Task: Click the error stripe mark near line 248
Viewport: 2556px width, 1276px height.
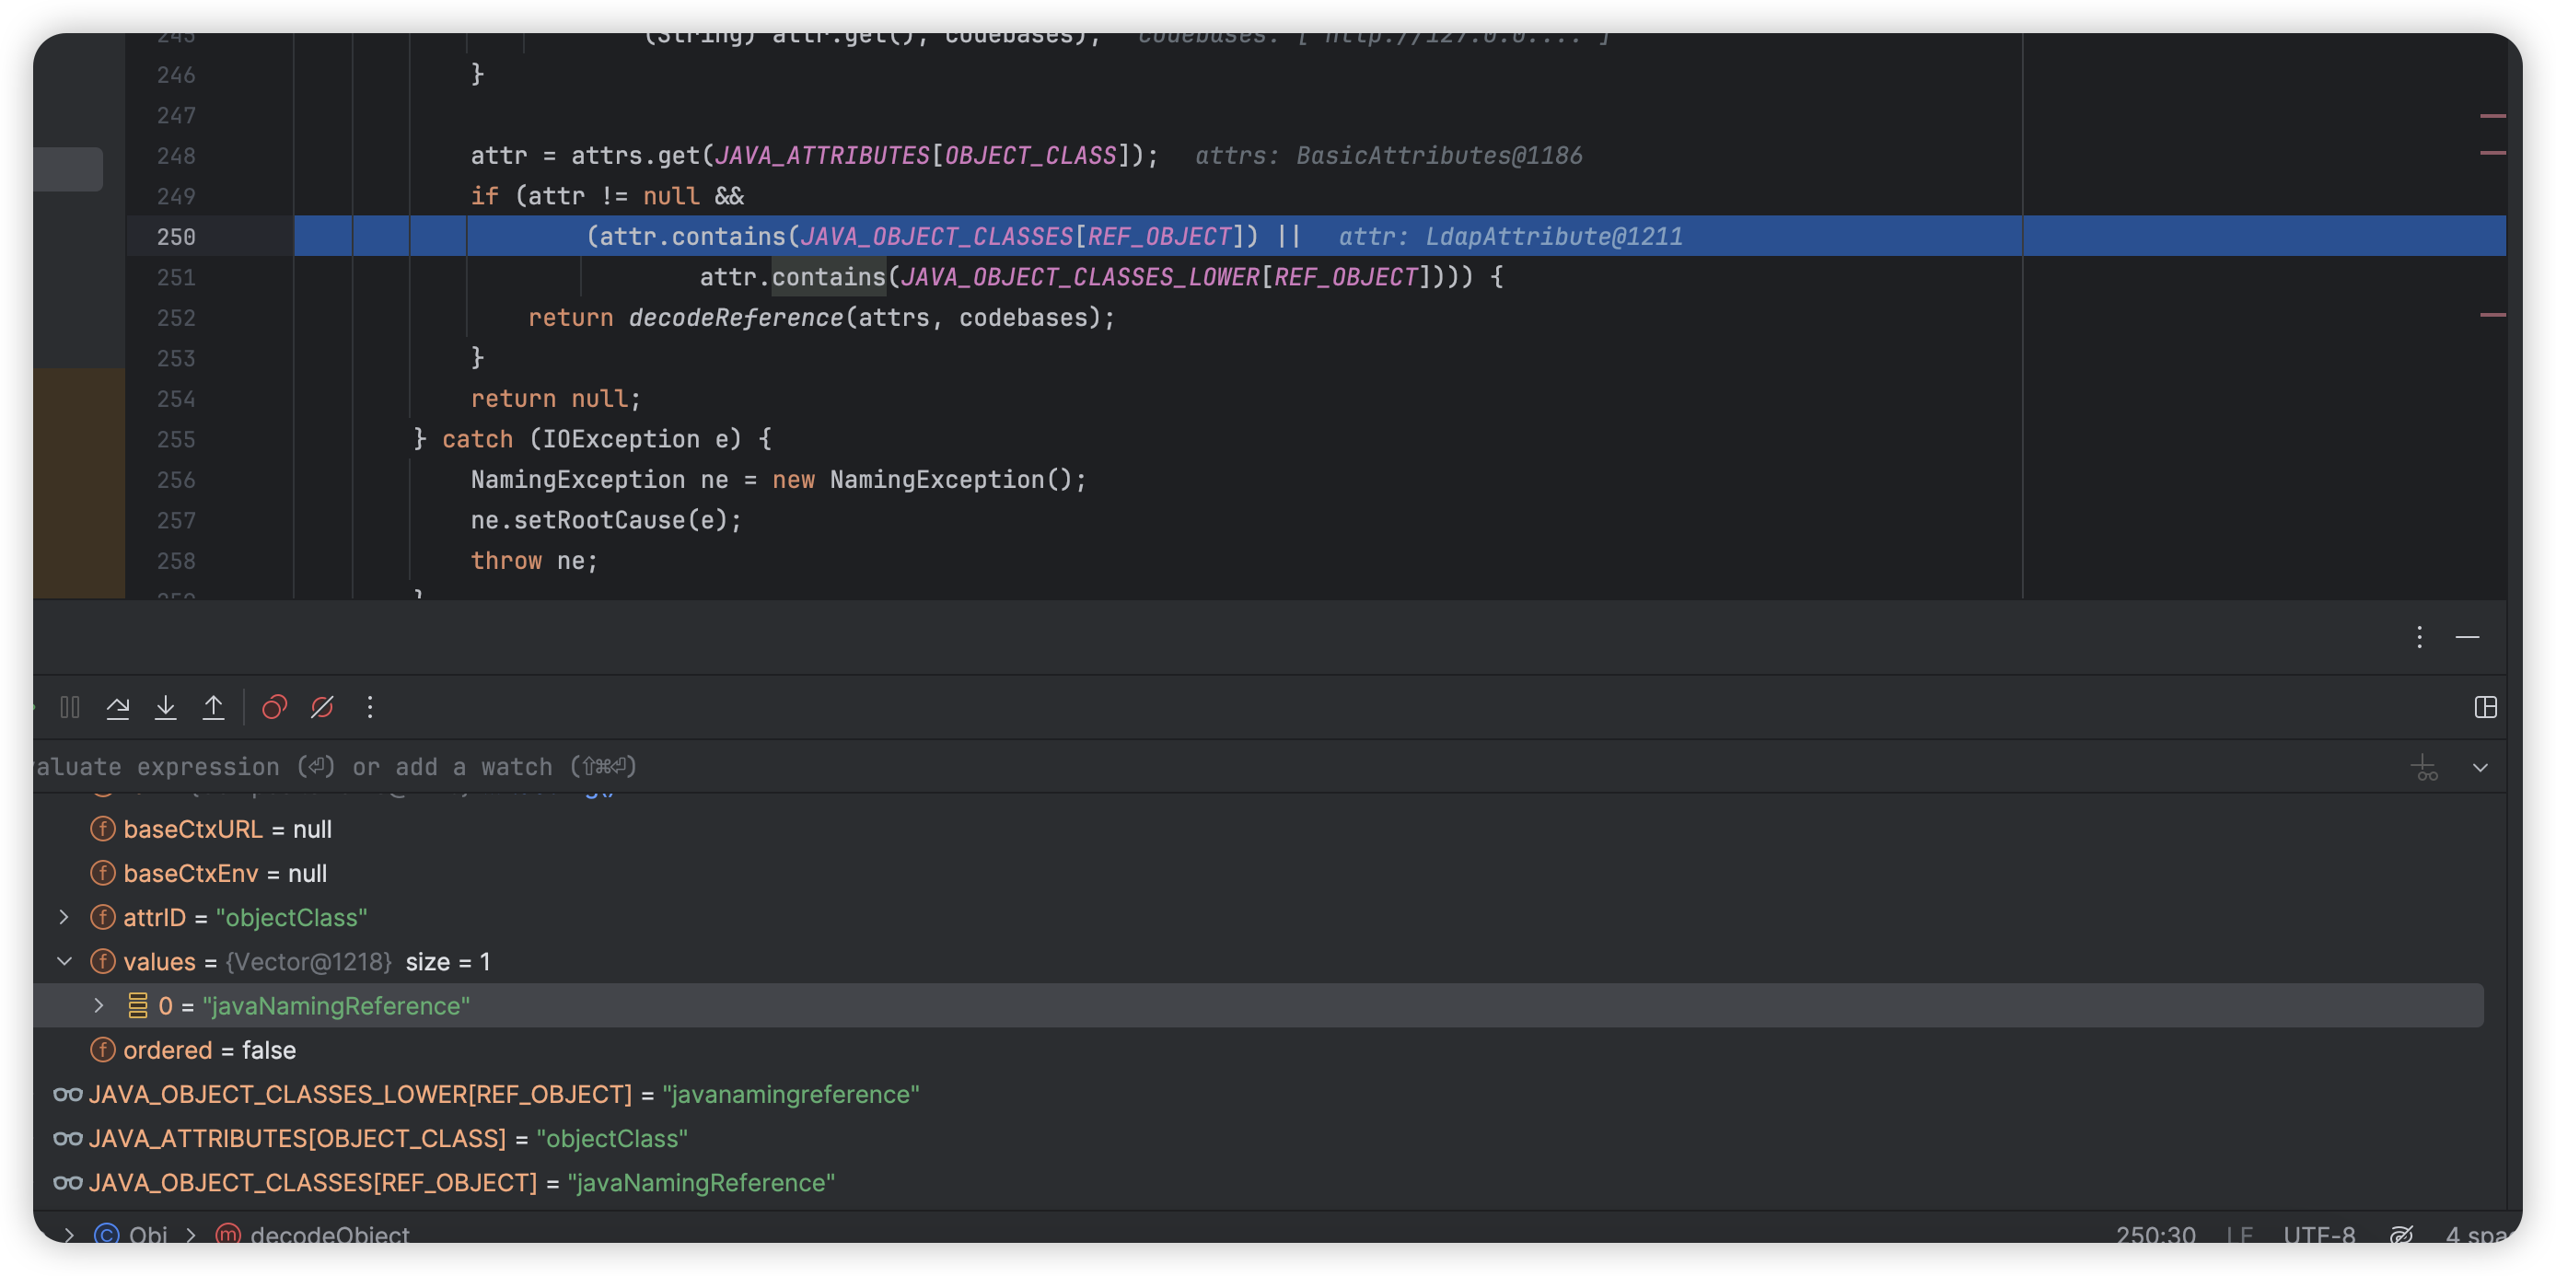Action: [2492, 152]
